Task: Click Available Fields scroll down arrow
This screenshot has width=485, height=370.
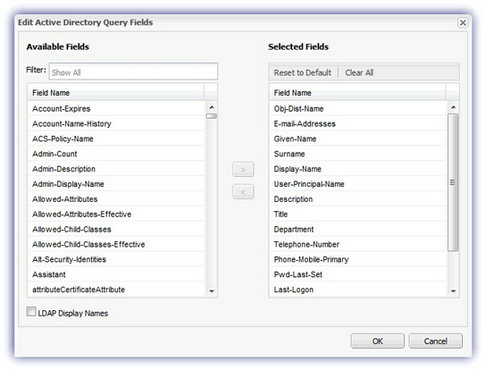Action: tap(212, 290)
